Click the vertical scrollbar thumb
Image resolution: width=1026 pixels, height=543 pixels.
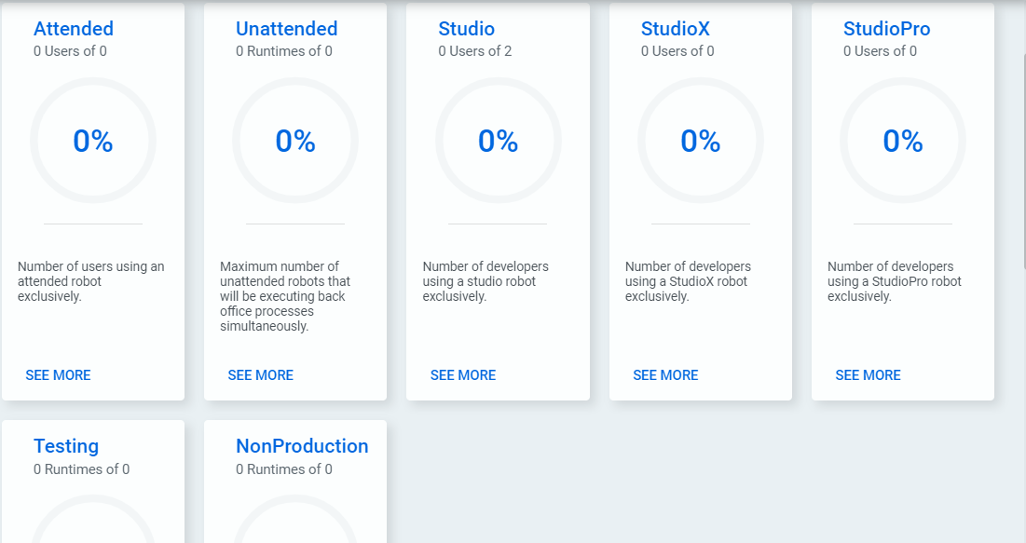coord(1024,160)
